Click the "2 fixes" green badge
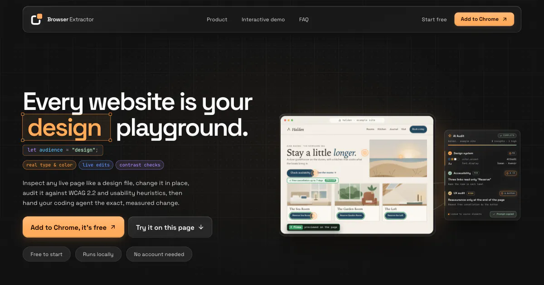The image size is (544, 285). [296, 227]
